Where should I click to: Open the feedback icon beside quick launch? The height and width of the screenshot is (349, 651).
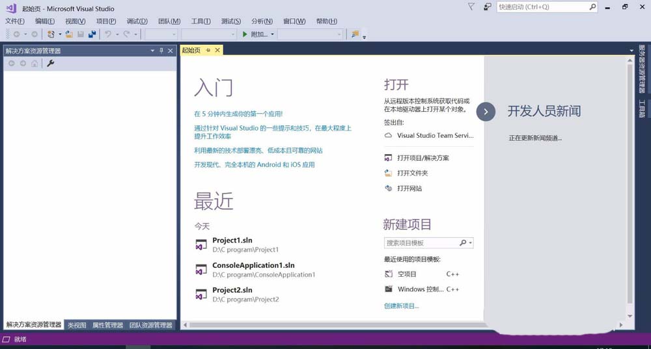[x=488, y=6]
